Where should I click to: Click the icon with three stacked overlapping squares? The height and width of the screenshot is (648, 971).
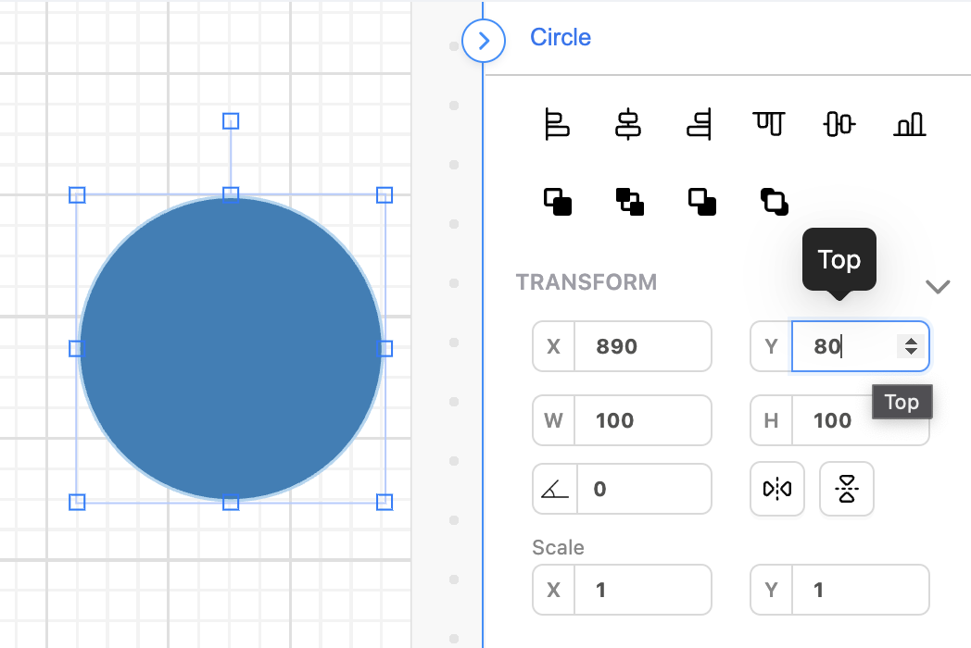(x=630, y=202)
